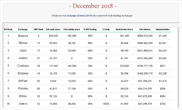Screen dimensions: 182x110
Task: Click Bittrex web users 52,124
Action: tap(53, 96)
